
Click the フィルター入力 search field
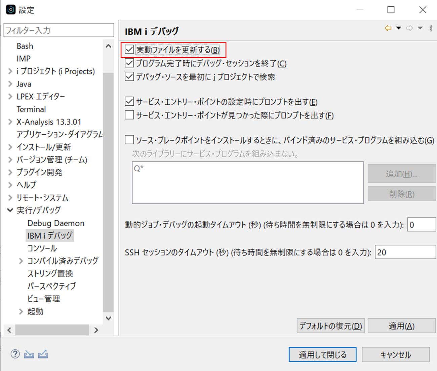(x=59, y=30)
